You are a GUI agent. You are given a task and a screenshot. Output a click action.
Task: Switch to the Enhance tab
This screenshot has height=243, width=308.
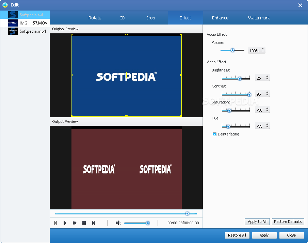point(220,18)
